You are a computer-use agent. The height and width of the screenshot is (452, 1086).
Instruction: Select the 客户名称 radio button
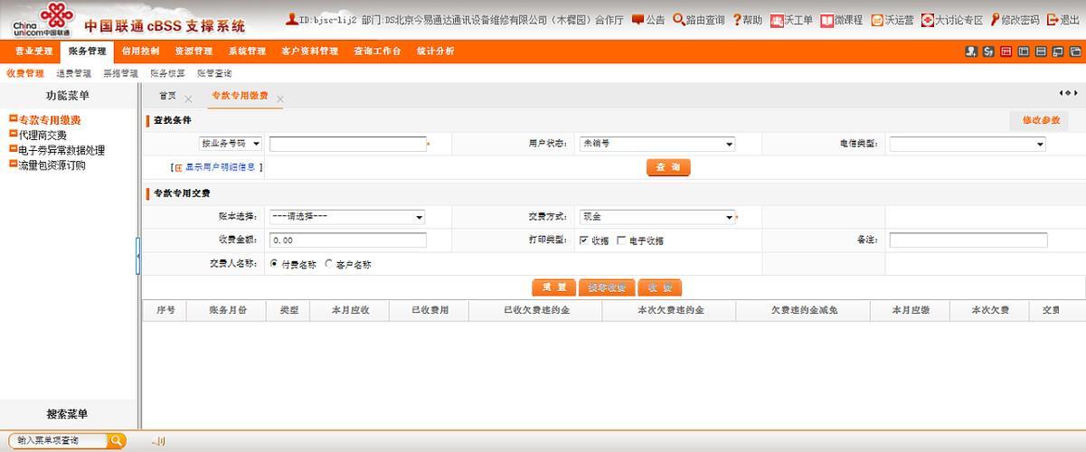coord(328,264)
